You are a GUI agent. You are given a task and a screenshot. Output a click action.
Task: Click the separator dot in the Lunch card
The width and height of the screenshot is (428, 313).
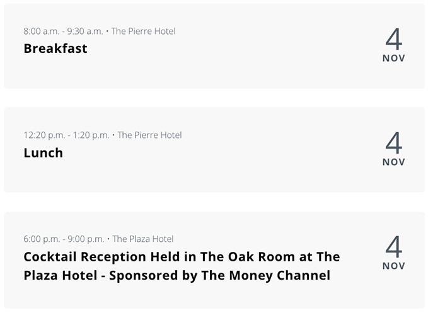[x=113, y=135]
